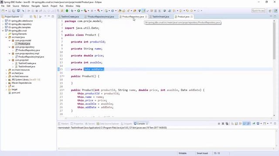Click the Pin Console icon
The width and height of the screenshot is (279, 156).
tap(254, 123)
